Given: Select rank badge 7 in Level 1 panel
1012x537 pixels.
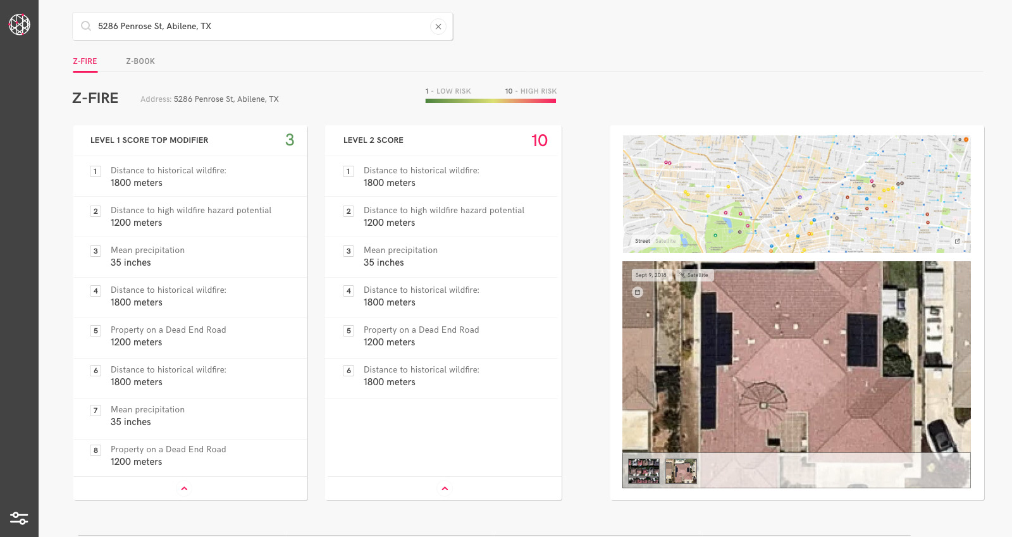Looking at the screenshot, I should point(96,410).
